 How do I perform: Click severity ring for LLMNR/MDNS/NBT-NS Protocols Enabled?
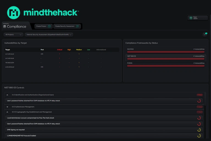point(199,136)
